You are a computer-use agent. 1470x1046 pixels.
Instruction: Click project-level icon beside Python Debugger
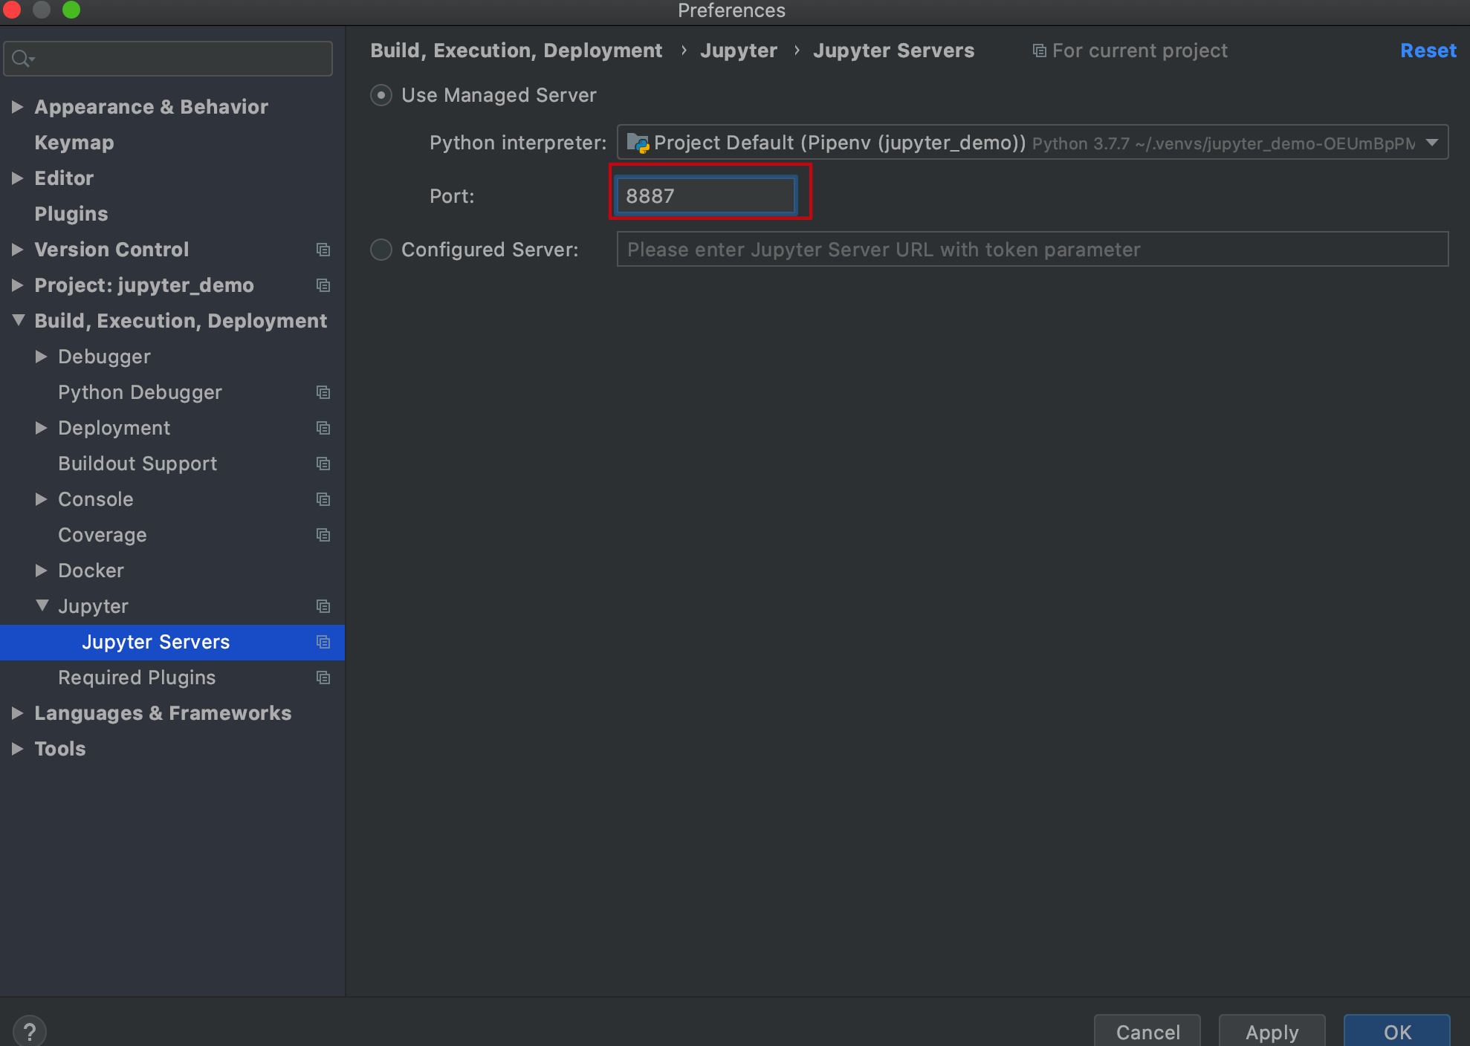tap(323, 392)
